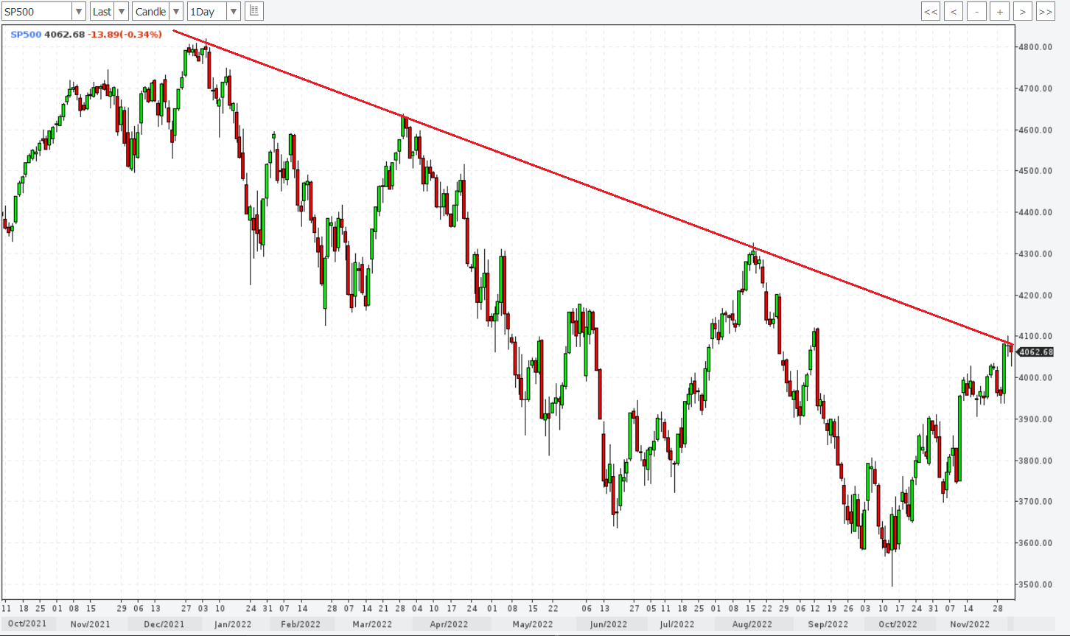Click Jan/2022 on the timeline axis

233,624
